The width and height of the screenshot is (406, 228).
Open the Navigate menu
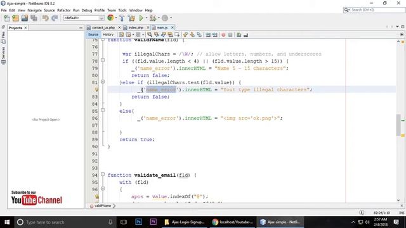(34, 10)
